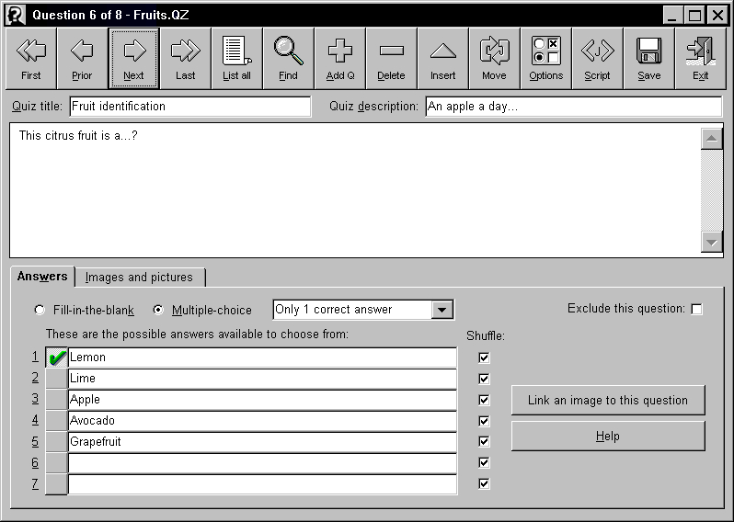The height and width of the screenshot is (522, 734).
Task: Delete the current question
Action: 391,59
